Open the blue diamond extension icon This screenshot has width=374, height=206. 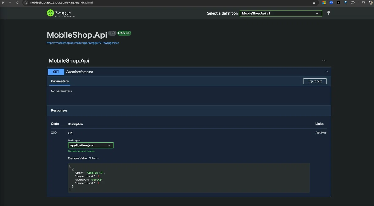[x=345, y=2]
